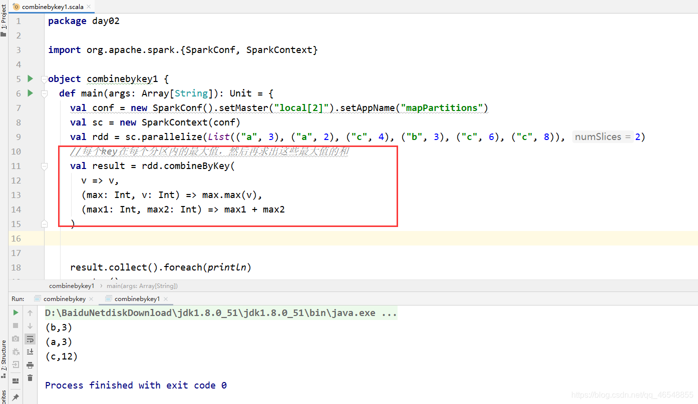Image resolution: width=698 pixels, height=404 pixels.
Task: Pin the run tab with the pin icon
Action: 16,397
